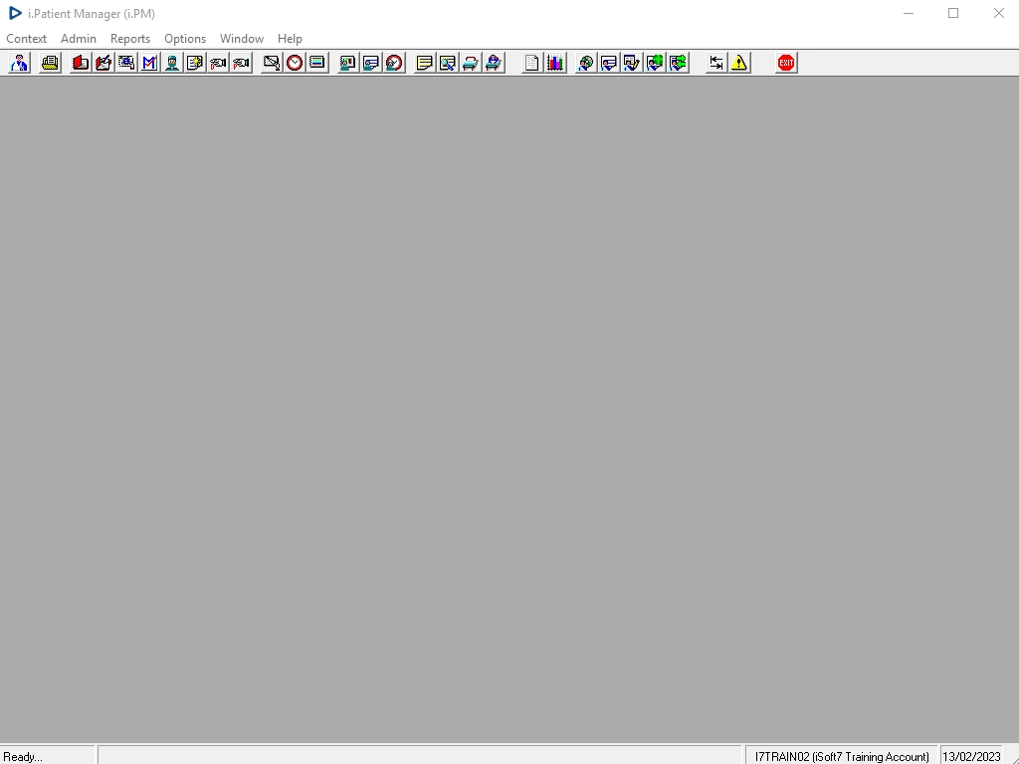Screen dimensions: 1019x764
Task: Click the pointing hand P icon
Action: click(x=241, y=63)
